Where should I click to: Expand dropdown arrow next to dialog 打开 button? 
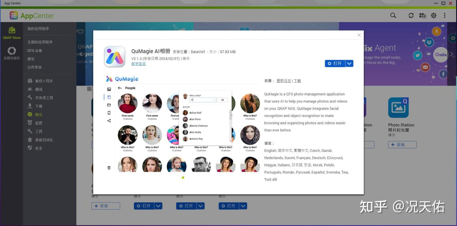350,63
